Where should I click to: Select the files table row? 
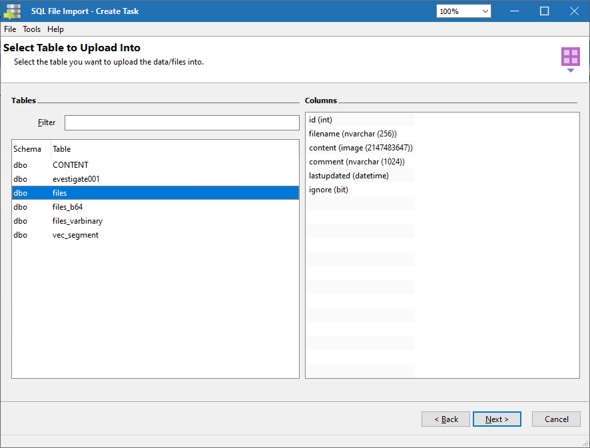tap(60, 192)
